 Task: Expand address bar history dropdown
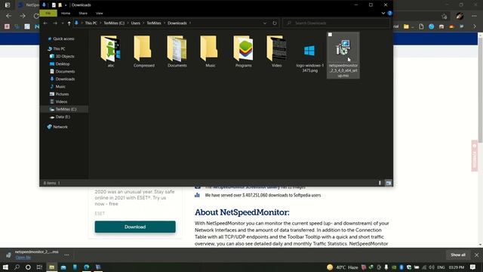(265, 23)
